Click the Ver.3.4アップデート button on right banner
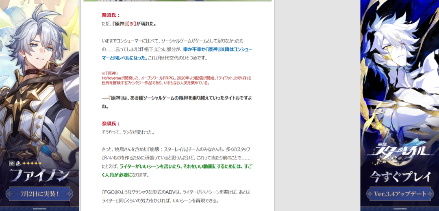The height and width of the screenshot is (211, 439). point(400,194)
